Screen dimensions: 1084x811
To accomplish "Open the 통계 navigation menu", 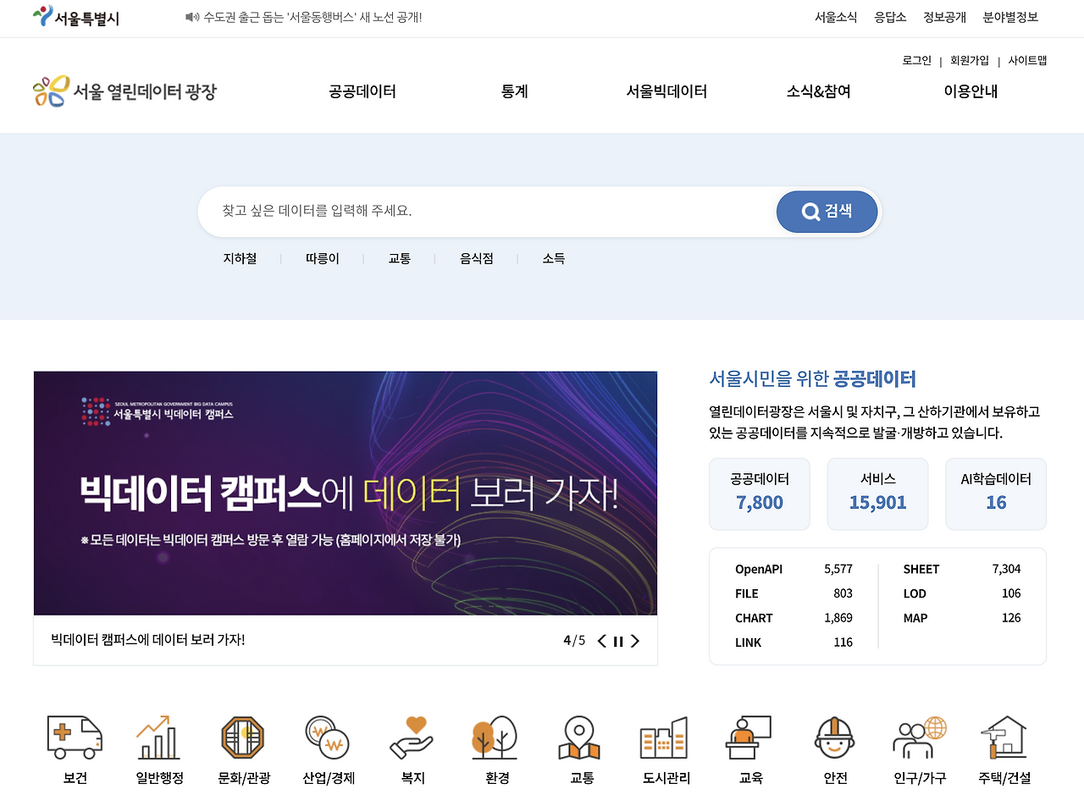I will [513, 91].
